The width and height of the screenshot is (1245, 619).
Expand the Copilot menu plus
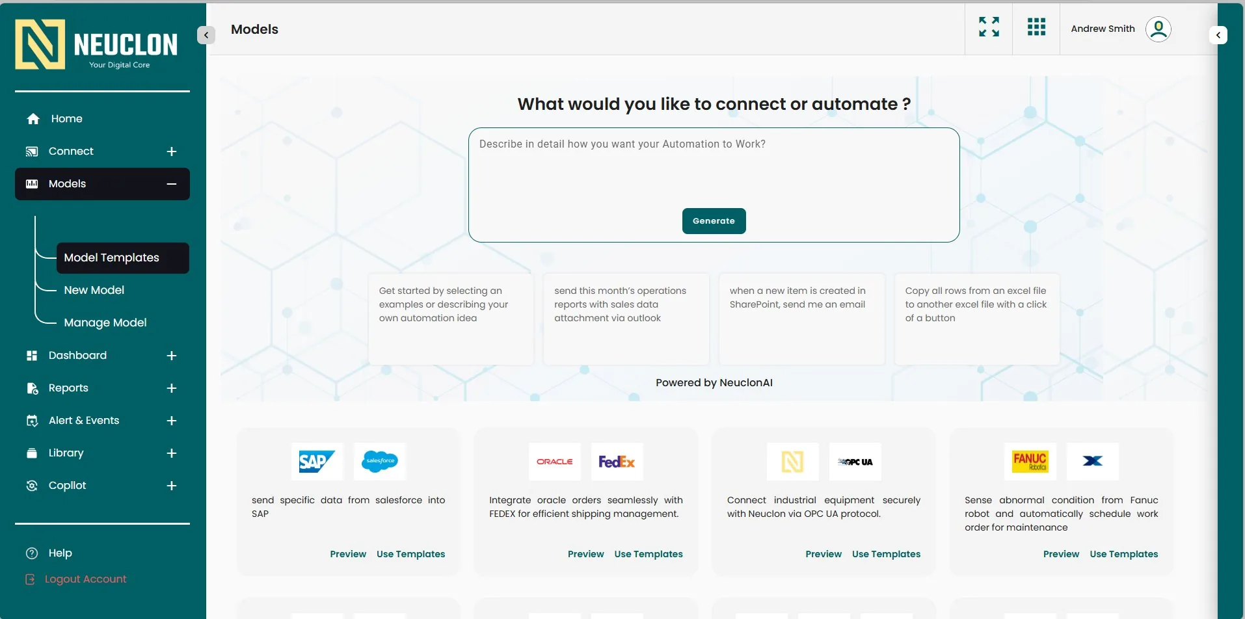point(172,486)
